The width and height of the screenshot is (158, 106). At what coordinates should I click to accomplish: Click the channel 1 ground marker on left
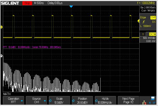2,27
